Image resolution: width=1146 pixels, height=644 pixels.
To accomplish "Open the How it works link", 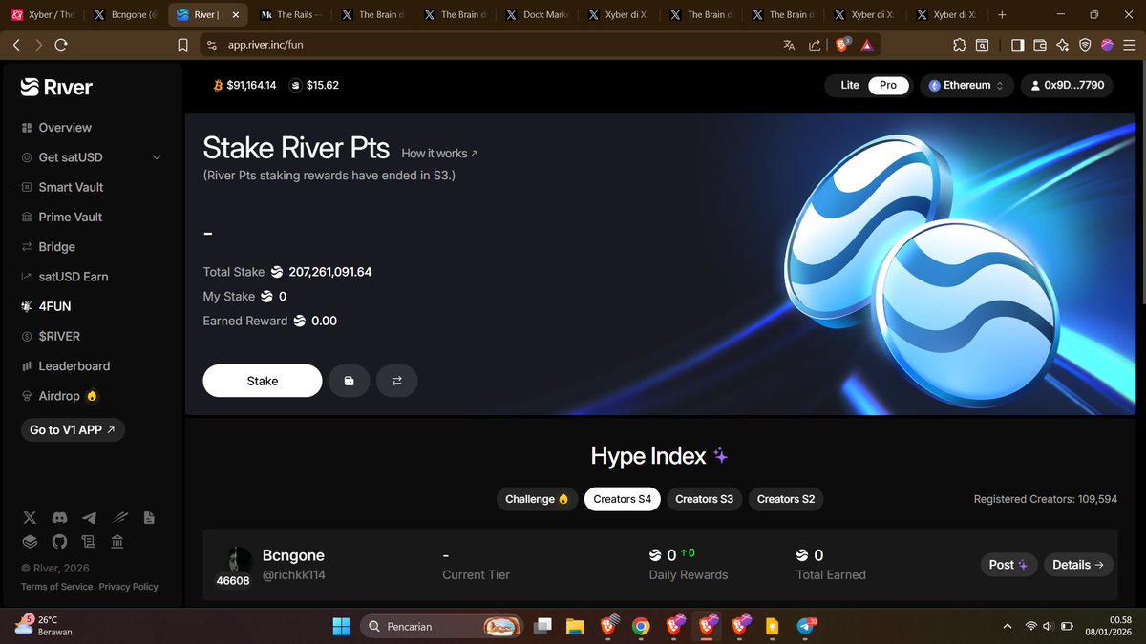I will point(433,153).
